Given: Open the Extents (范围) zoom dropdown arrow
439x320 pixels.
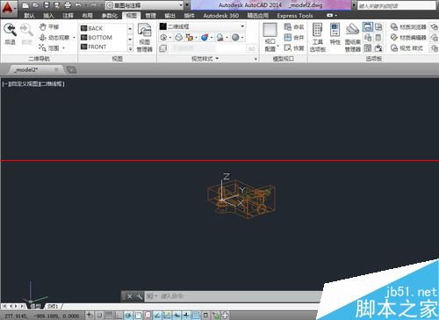Looking at the screenshot, I should pyautogui.click(x=64, y=47).
